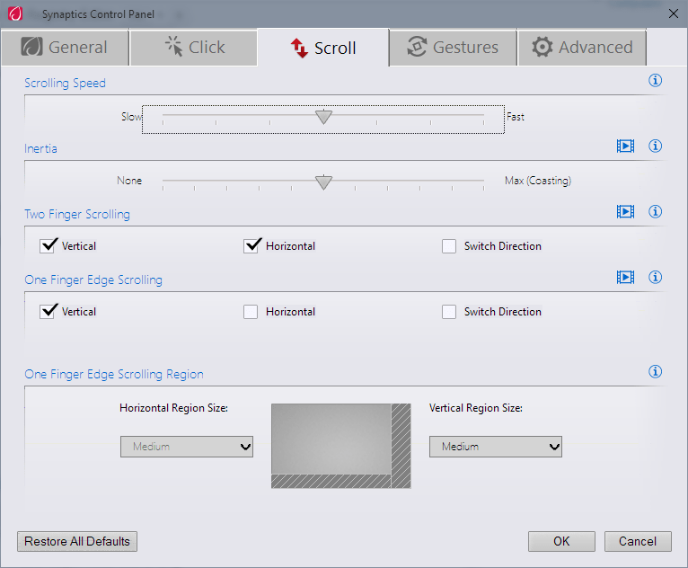Screen dimensions: 688x568
Task: Click the Two Finger Scrolling heading
Action: click(77, 214)
